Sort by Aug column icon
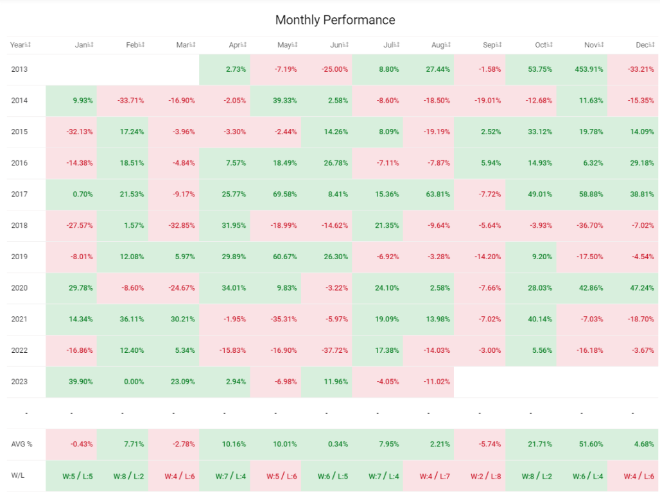Viewport: 660px width, 494px height. (447, 45)
